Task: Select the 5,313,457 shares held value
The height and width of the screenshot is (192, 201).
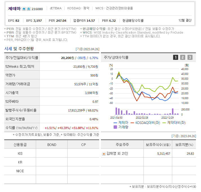Action: pos(164,154)
